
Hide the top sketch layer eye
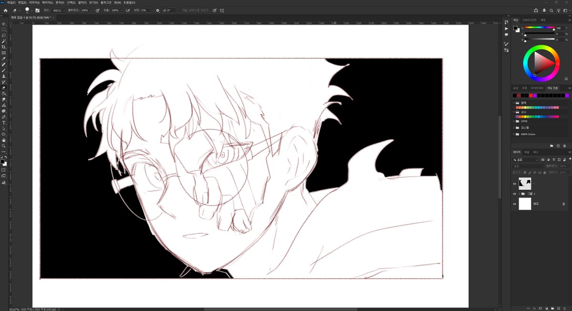pyautogui.click(x=514, y=183)
